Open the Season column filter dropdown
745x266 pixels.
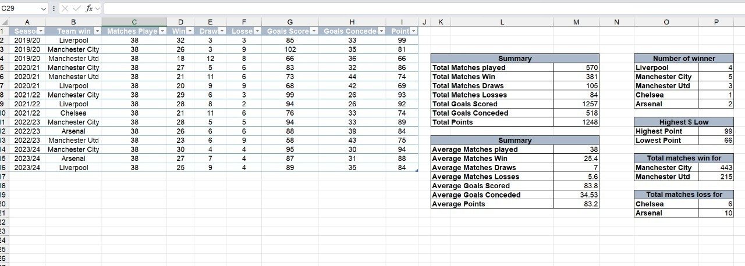tap(41, 31)
